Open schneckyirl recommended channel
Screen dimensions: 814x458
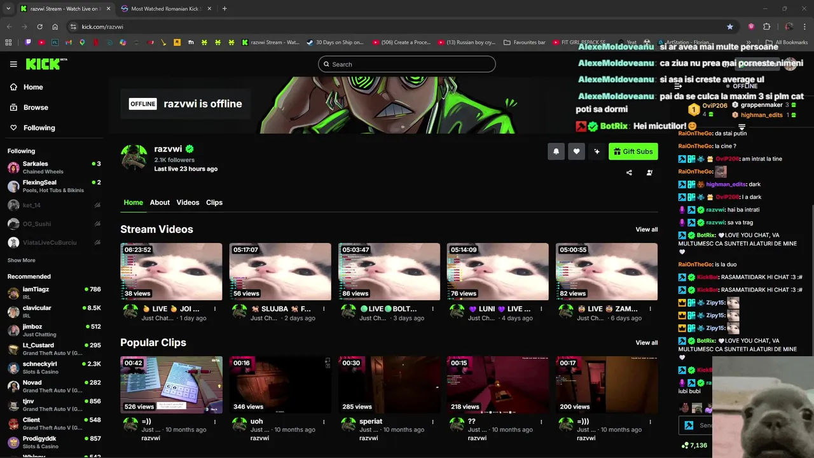[54, 368]
